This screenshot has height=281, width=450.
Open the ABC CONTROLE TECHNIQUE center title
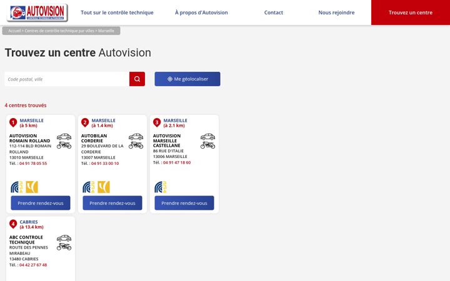click(26, 240)
